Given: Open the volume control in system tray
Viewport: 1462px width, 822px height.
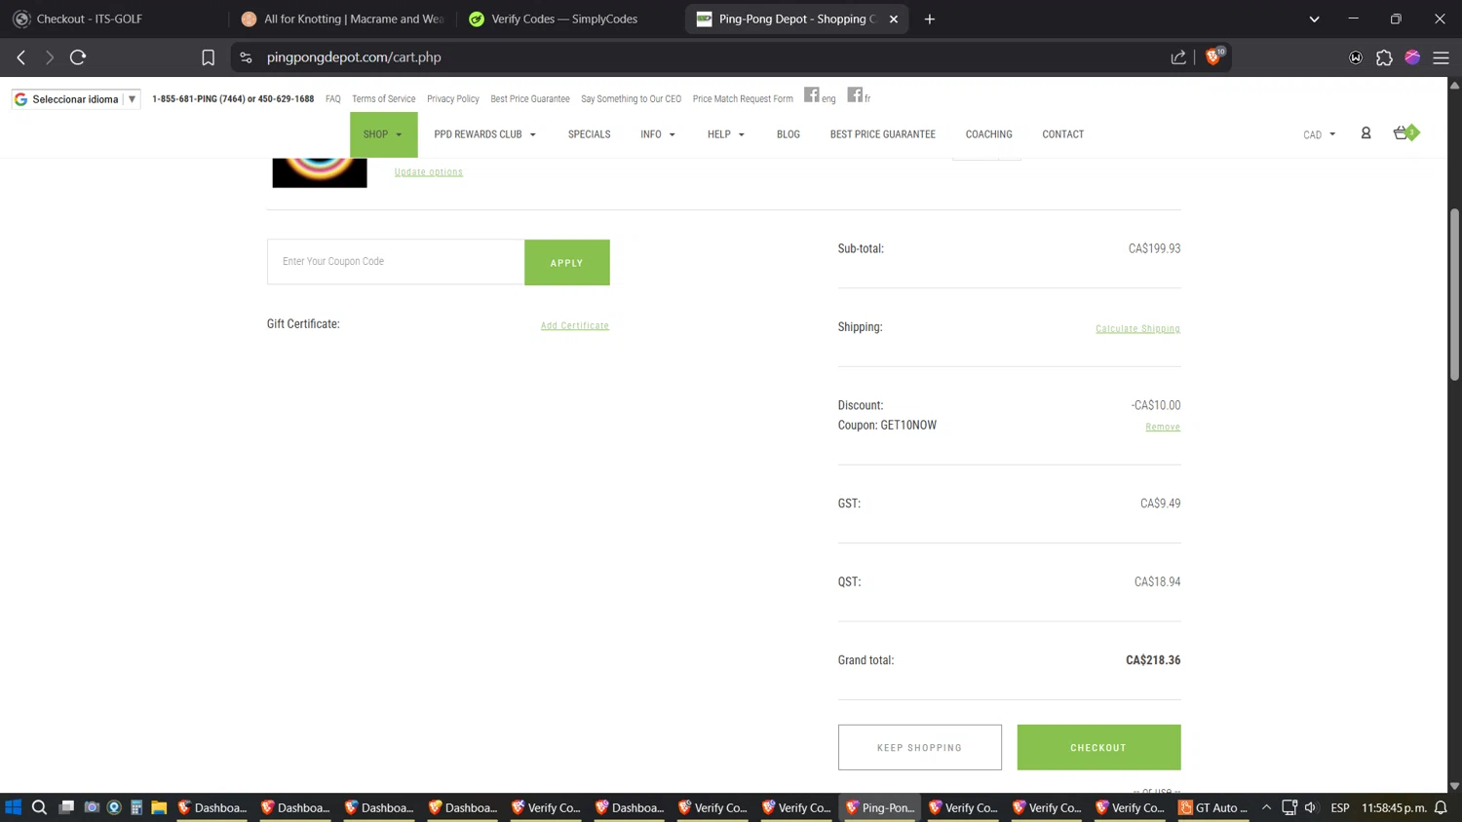Looking at the screenshot, I should [x=1311, y=807].
